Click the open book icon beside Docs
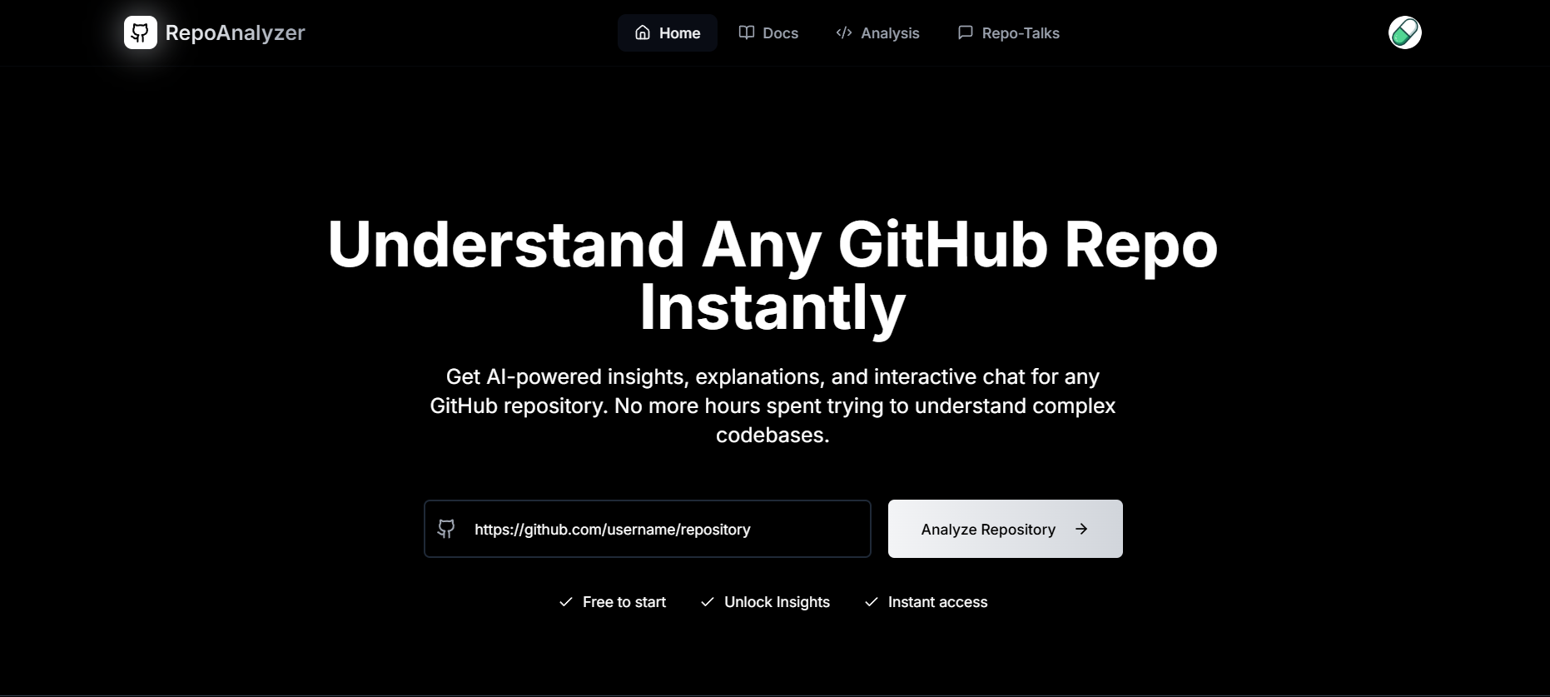 pyautogui.click(x=747, y=32)
